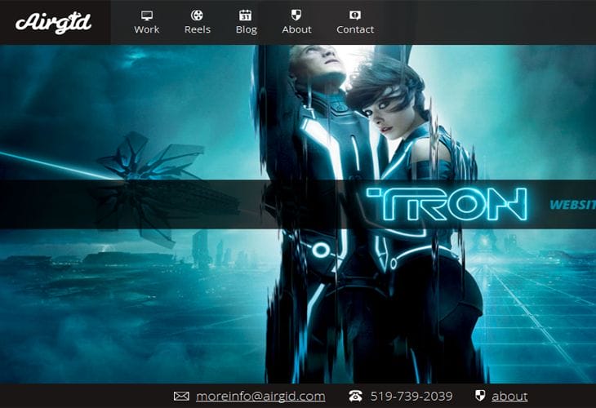This screenshot has width=596, height=408.
Task: Click the glowing TRON title logo
Action: coord(446,204)
